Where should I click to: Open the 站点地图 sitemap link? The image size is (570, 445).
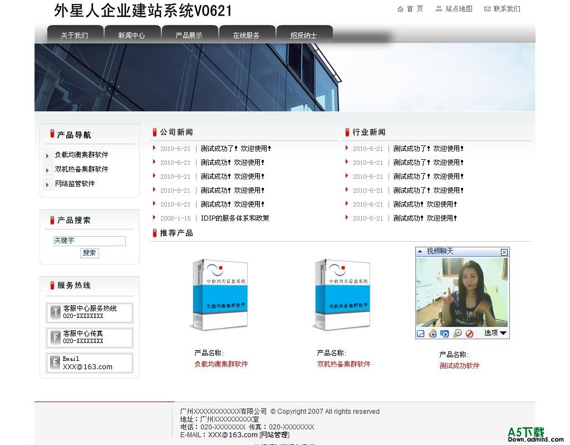459,9
